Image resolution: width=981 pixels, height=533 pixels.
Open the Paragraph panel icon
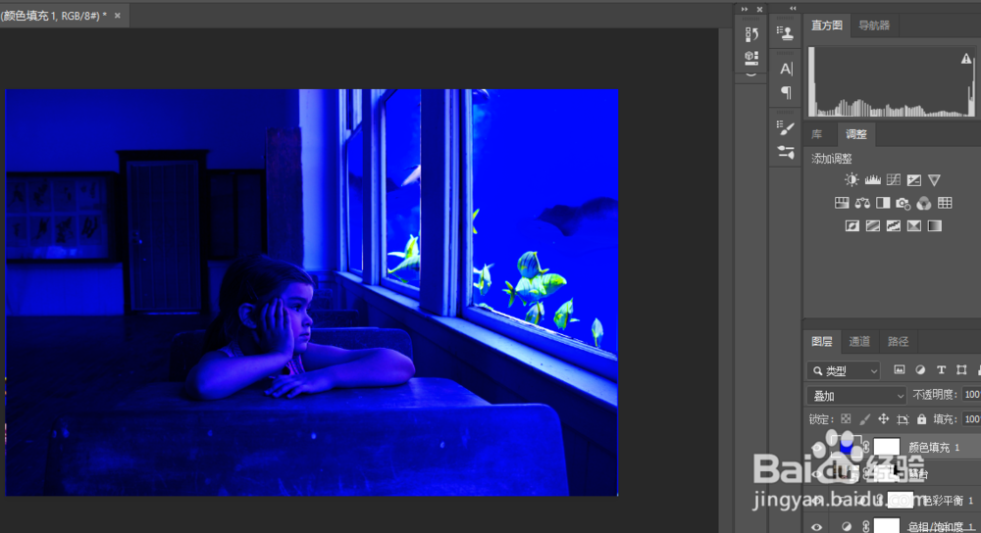786,92
